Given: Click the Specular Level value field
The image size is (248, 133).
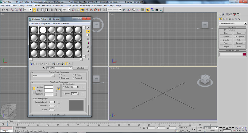Looking at the screenshot, I should (x=51, y=102).
